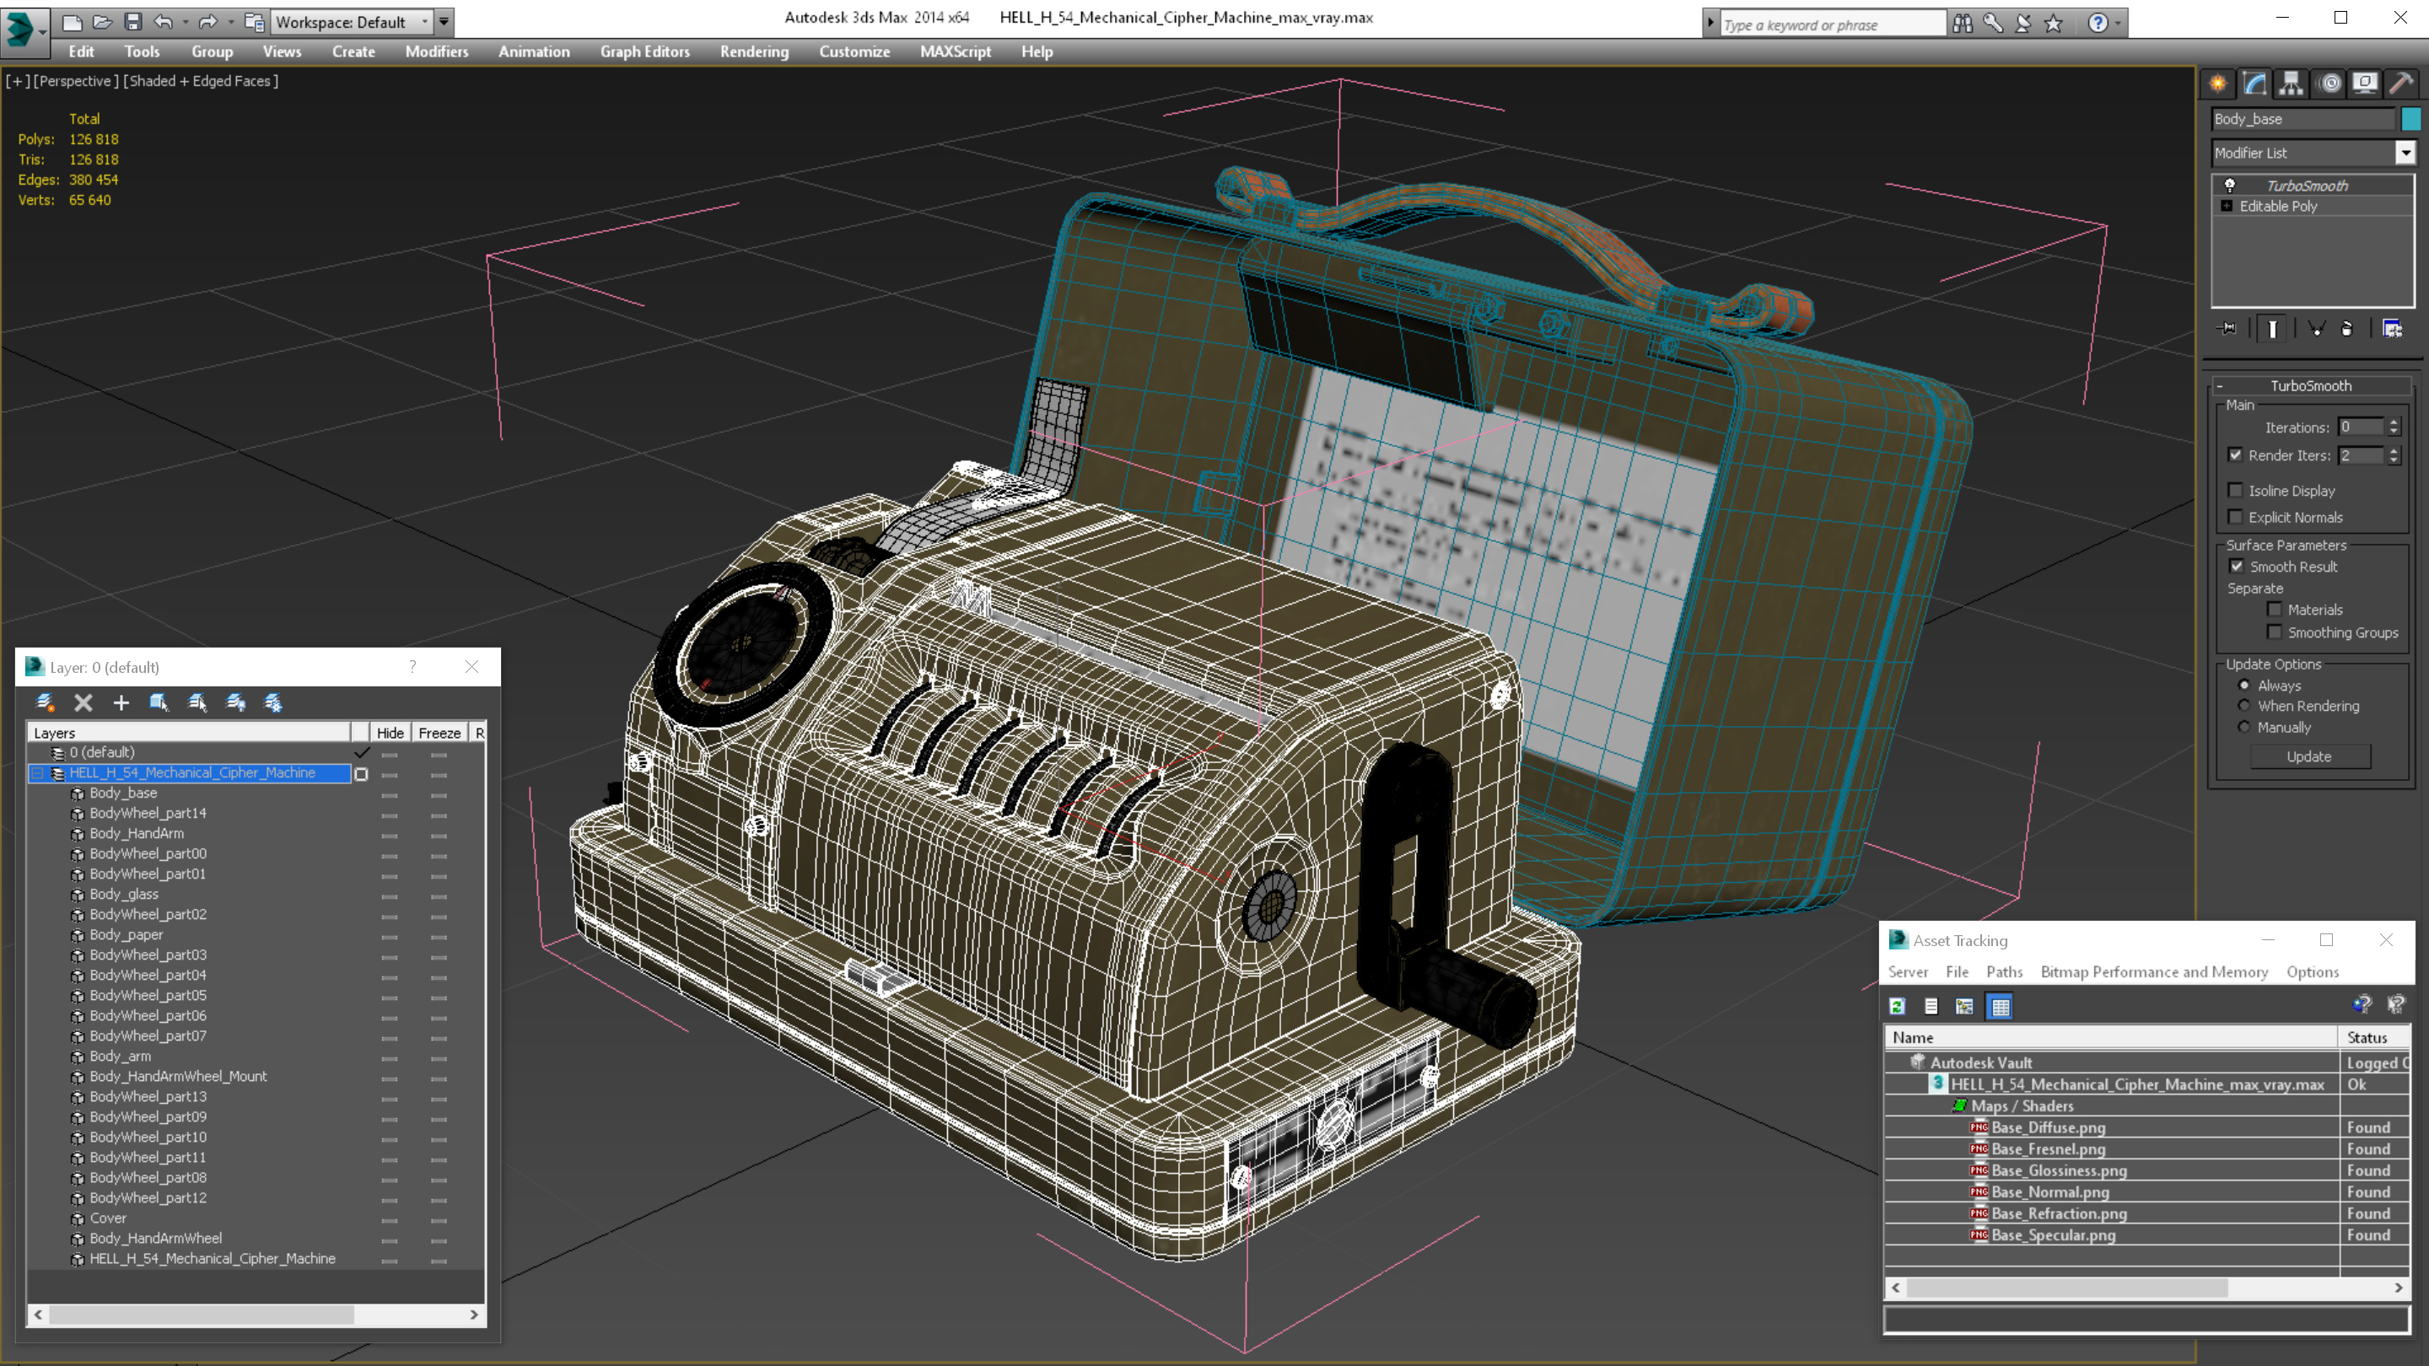Select the When Rendering radio button
Viewport: 2429px width, 1366px height.
[x=2244, y=706]
